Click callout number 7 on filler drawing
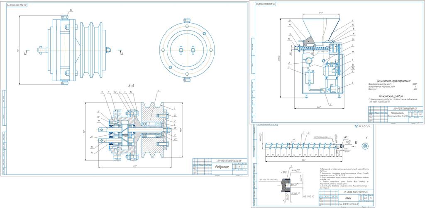The width and height of the screenshot is (425, 208). (x=289, y=67)
